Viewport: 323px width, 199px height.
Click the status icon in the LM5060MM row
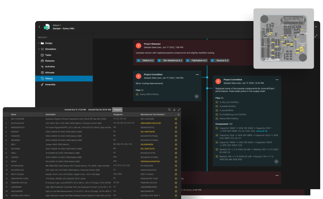point(176,187)
